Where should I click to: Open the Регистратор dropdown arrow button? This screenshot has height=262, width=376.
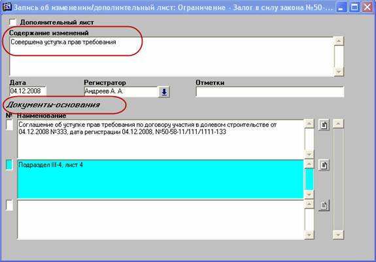pos(164,91)
